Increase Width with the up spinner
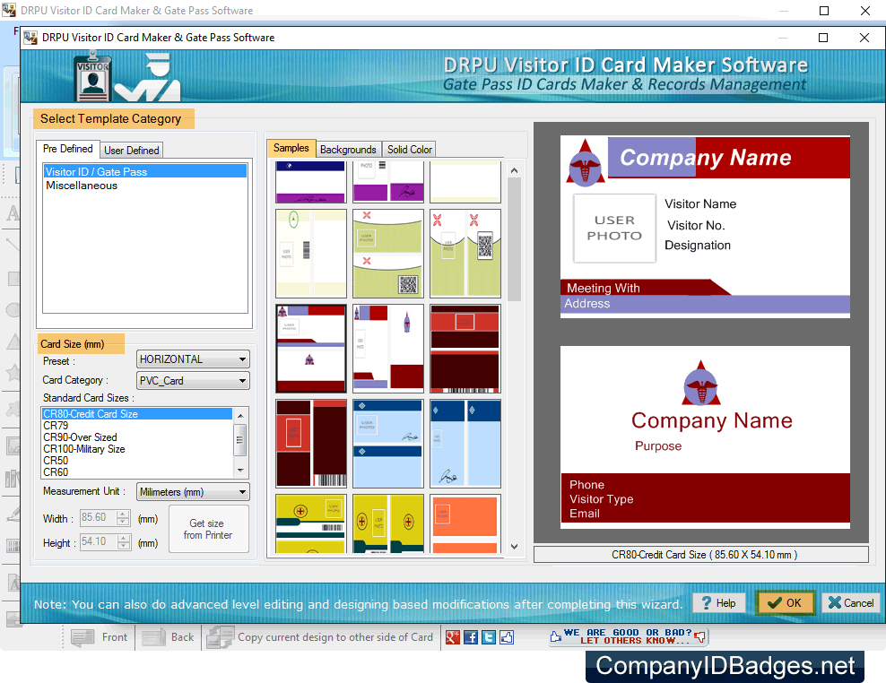Viewport: 886px width, 683px height. [123, 514]
